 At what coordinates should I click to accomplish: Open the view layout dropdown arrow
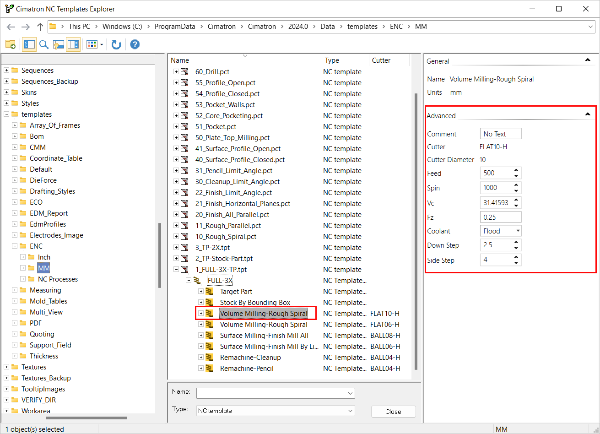pos(102,44)
